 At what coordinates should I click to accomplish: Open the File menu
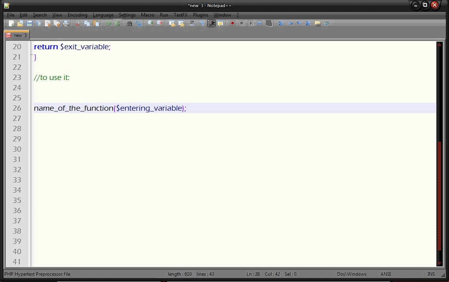[11, 15]
